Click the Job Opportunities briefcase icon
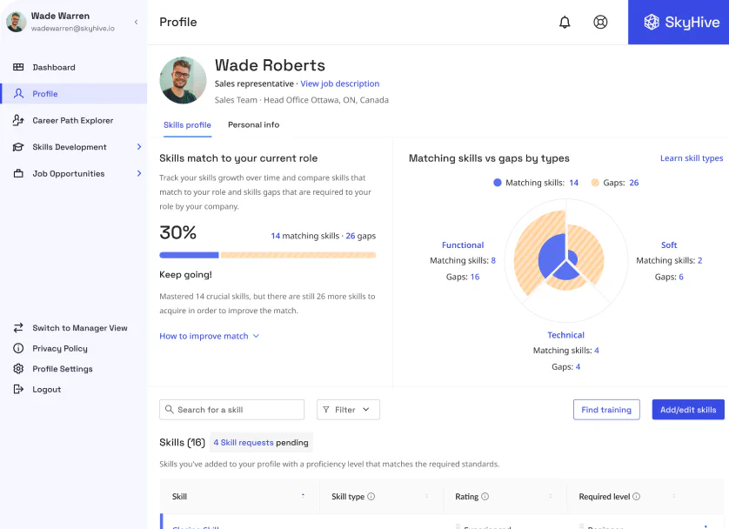The height and width of the screenshot is (529, 729). (18, 173)
